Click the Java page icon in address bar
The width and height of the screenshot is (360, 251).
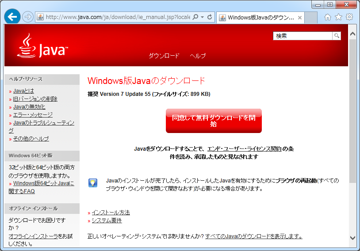(x=40, y=17)
